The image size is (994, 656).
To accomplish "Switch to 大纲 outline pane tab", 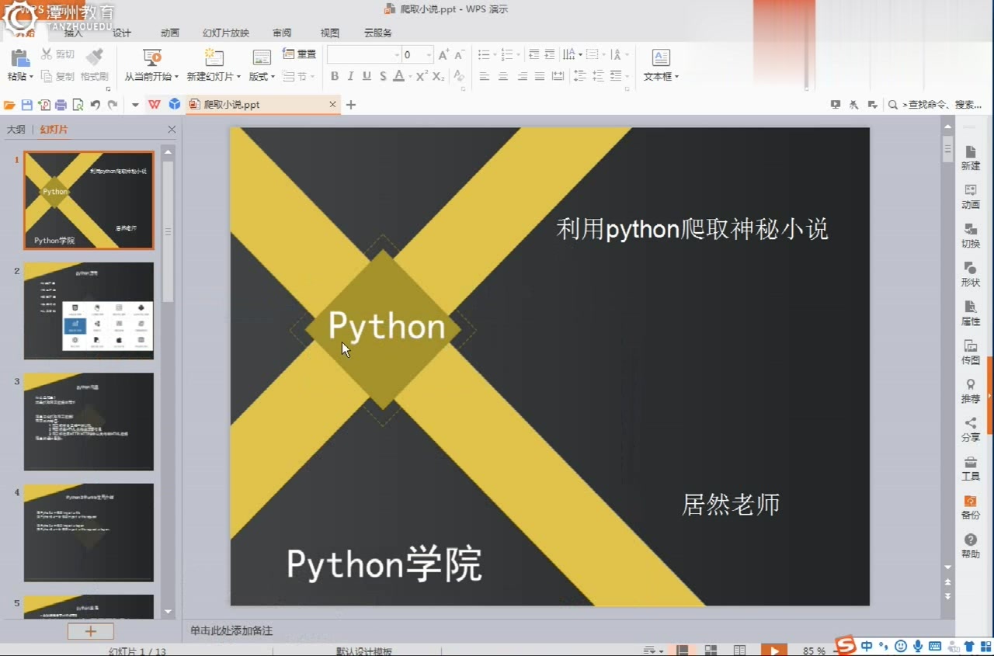I will 16,130.
